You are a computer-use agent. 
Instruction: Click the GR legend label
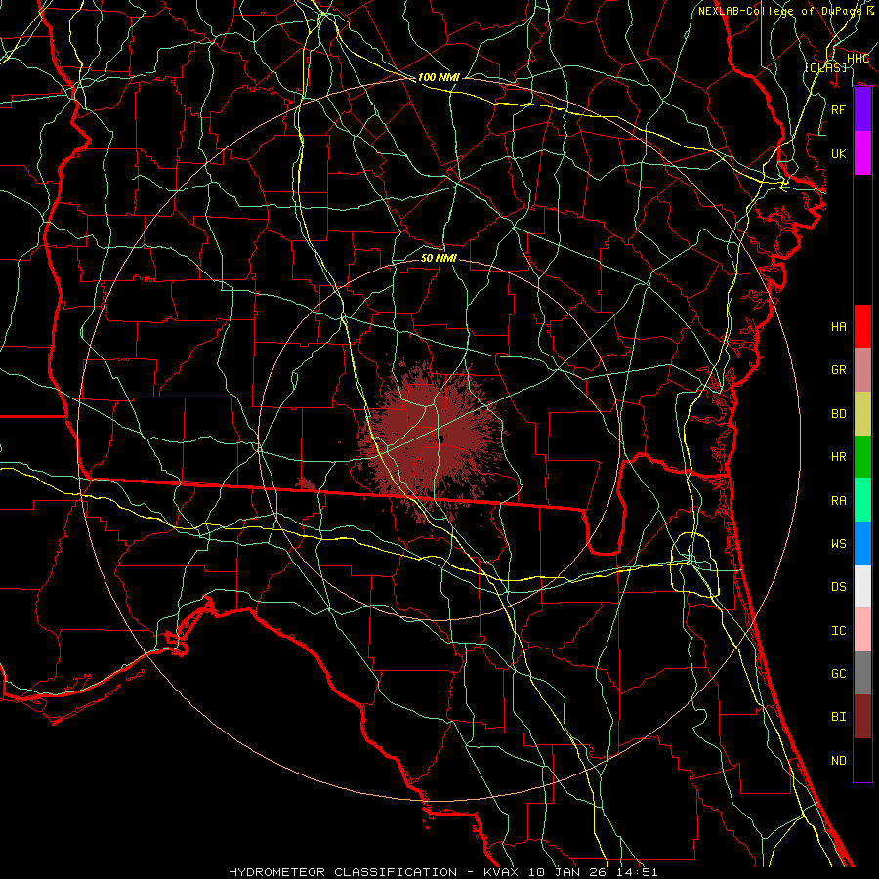point(839,370)
